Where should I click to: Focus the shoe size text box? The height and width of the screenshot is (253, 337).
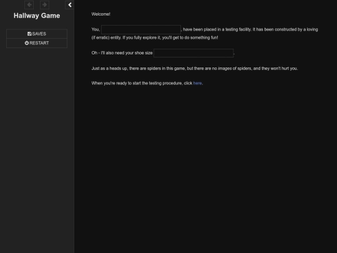[x=193, y=53]
